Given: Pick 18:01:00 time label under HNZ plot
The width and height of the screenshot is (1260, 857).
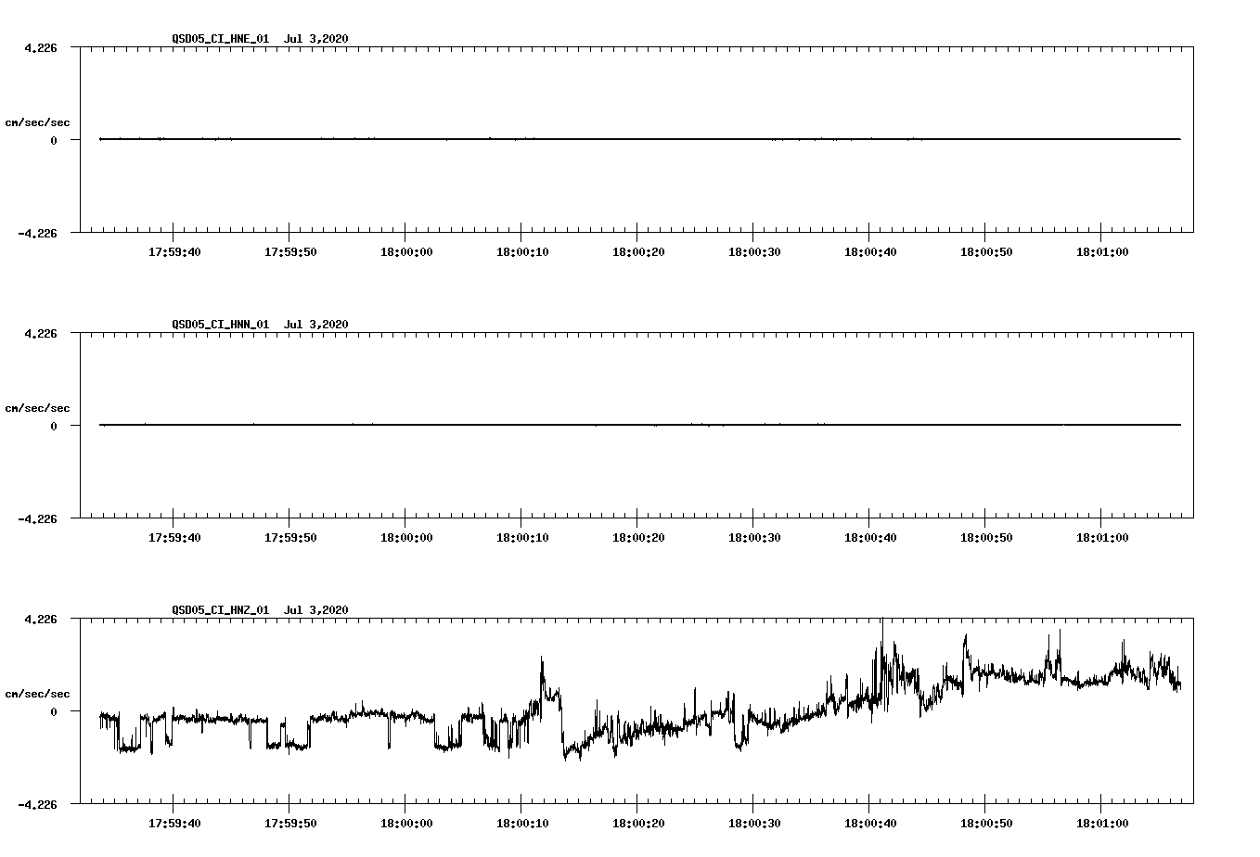Looking at the screenshot, I should [x=1102, y=823].
